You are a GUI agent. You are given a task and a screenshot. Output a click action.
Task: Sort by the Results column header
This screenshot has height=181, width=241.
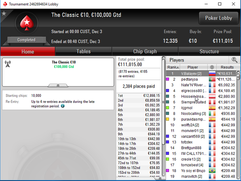(x=227, y=67)
